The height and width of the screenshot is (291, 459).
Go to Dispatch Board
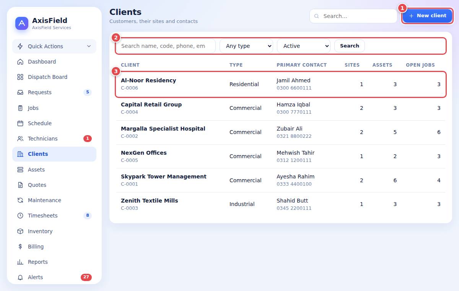coord(54,77)
